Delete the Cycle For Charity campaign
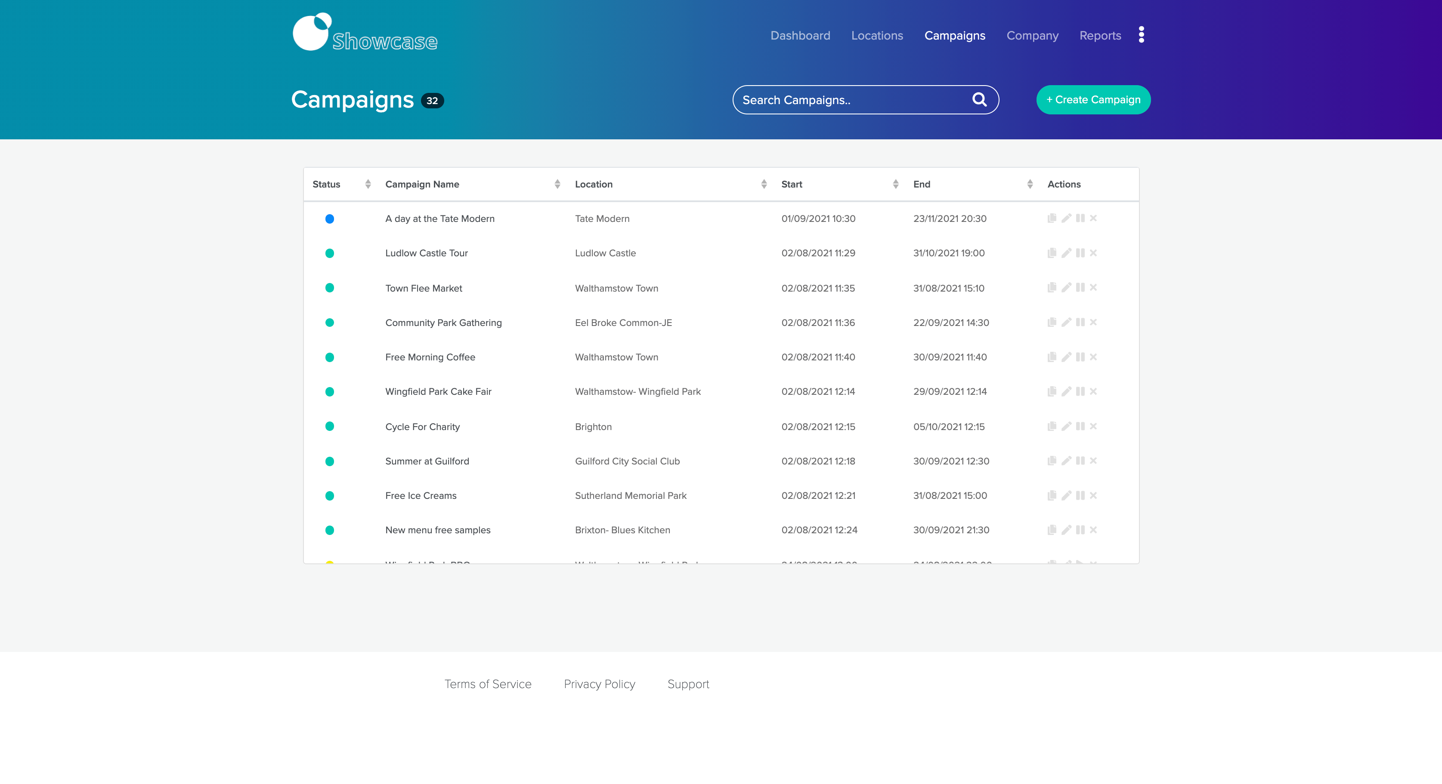 1093,426
